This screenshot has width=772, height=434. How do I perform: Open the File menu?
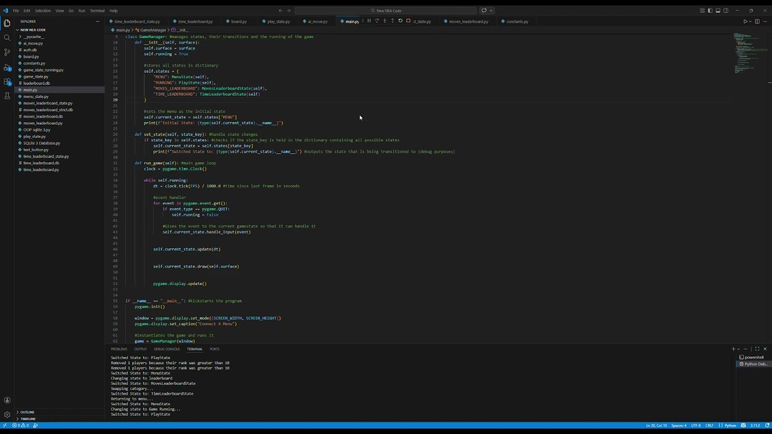(x=16, y=10)
